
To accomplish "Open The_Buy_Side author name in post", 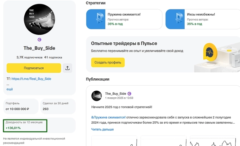I will pyautogui.click(x=116, y=94).
